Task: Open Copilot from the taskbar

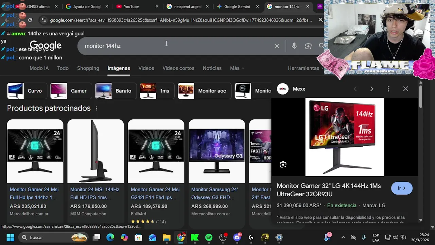Action: [124, 237]
